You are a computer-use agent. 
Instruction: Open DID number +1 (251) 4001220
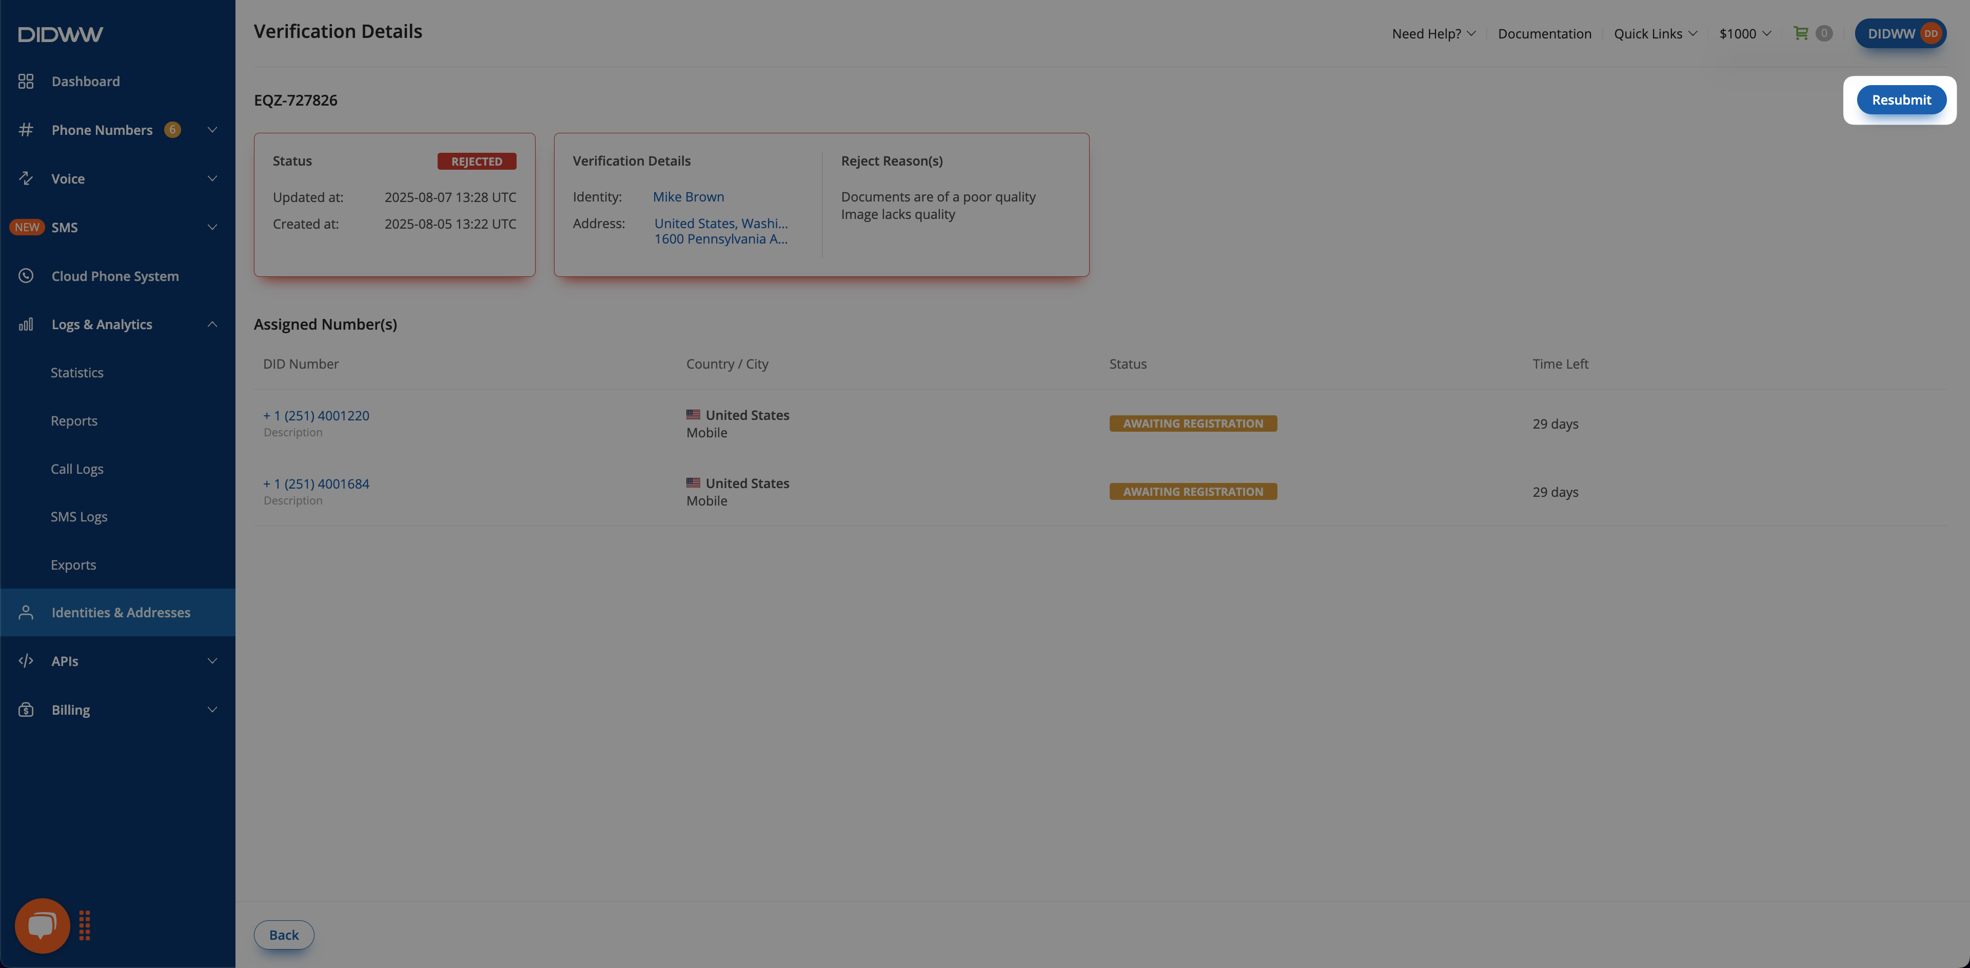(x=316, y=416)
